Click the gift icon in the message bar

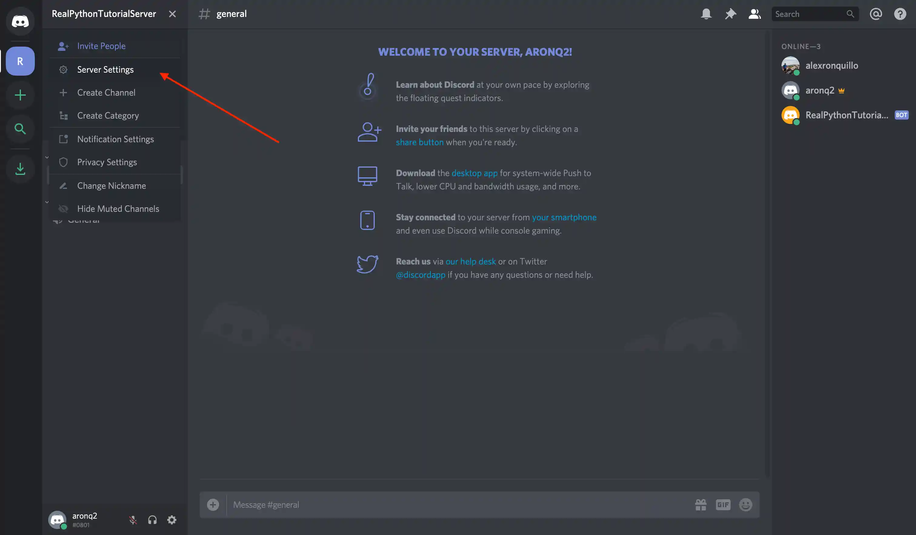pyautogui.click(x=701, y=504)
